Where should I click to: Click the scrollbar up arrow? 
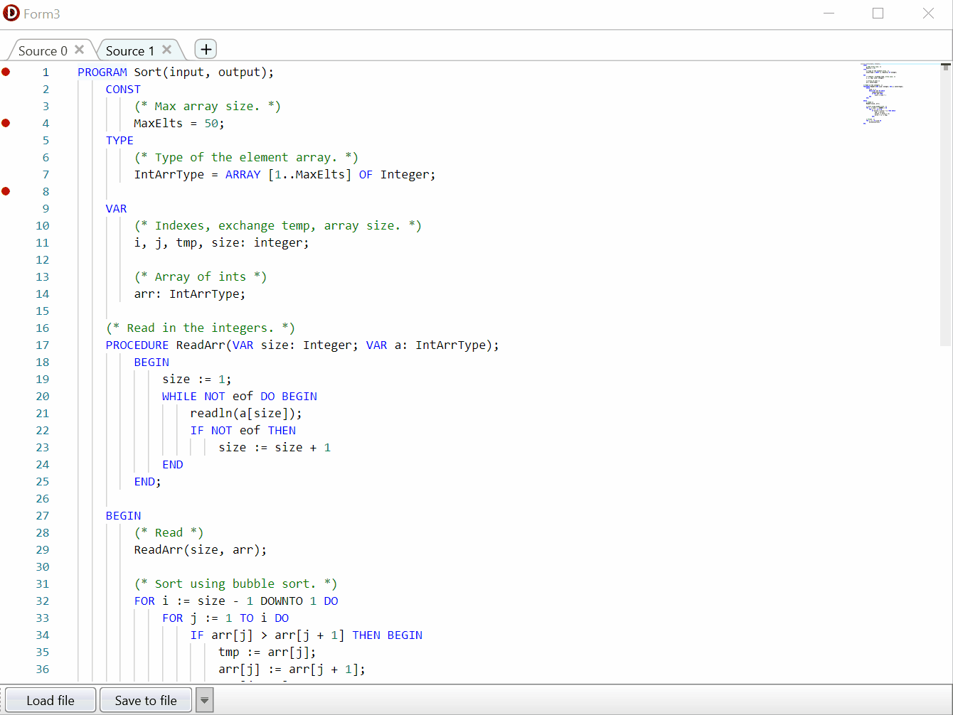coord(947,65)
